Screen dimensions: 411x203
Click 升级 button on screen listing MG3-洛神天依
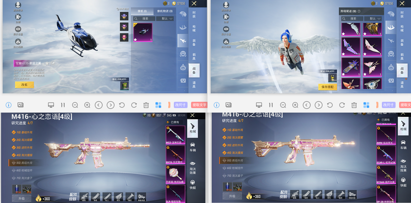coord(21,199)
